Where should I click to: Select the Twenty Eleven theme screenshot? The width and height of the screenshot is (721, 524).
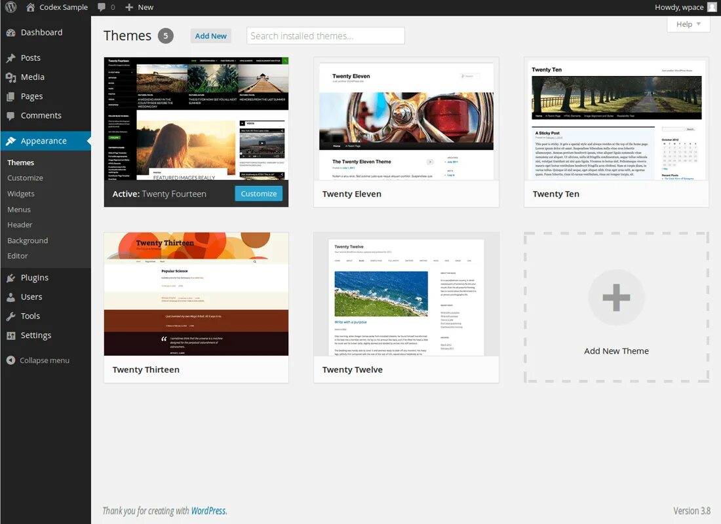click(406, 119)
